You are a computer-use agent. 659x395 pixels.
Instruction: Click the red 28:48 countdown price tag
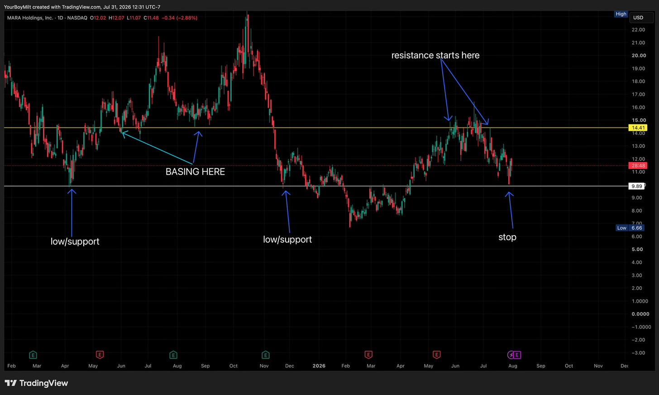point(638,166)
